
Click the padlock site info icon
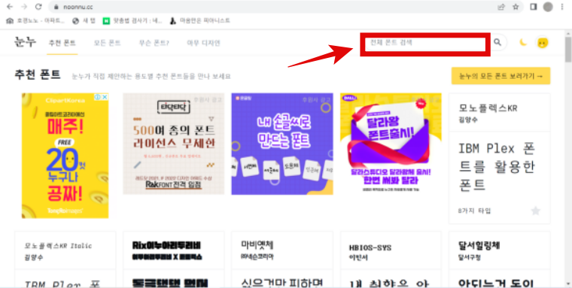[x=56, y=7]
